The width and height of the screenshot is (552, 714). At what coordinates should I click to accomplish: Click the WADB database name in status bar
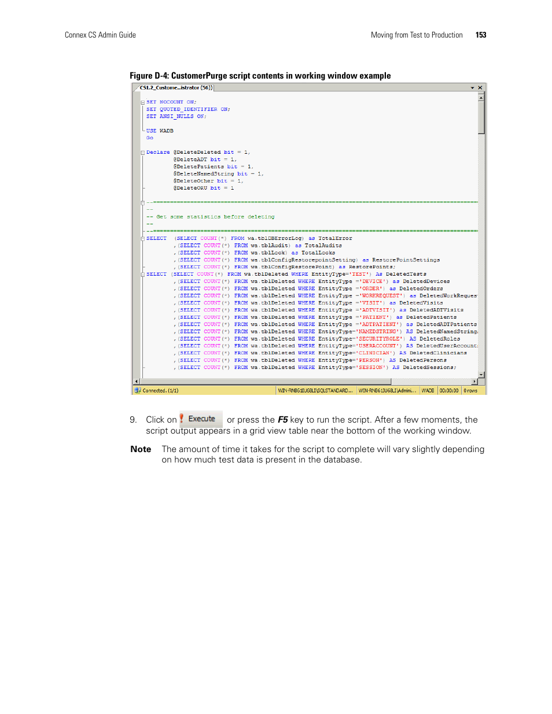[428, 391]
